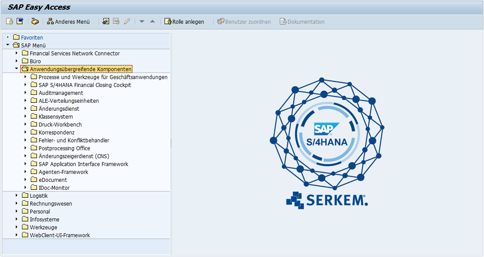Image resolution: width=484 pixels, height=257 pixels.
Task: Select the Auditmanagement tree folder
Action: (x=61, y=93)
